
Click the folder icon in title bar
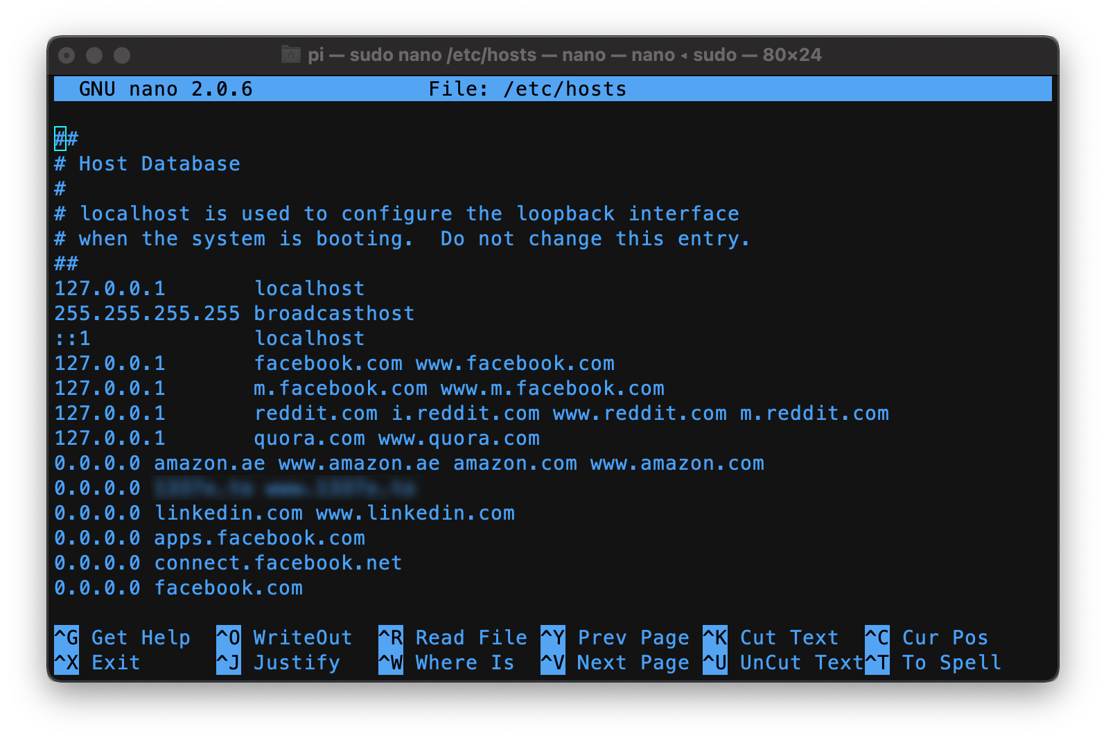(291, 55)
